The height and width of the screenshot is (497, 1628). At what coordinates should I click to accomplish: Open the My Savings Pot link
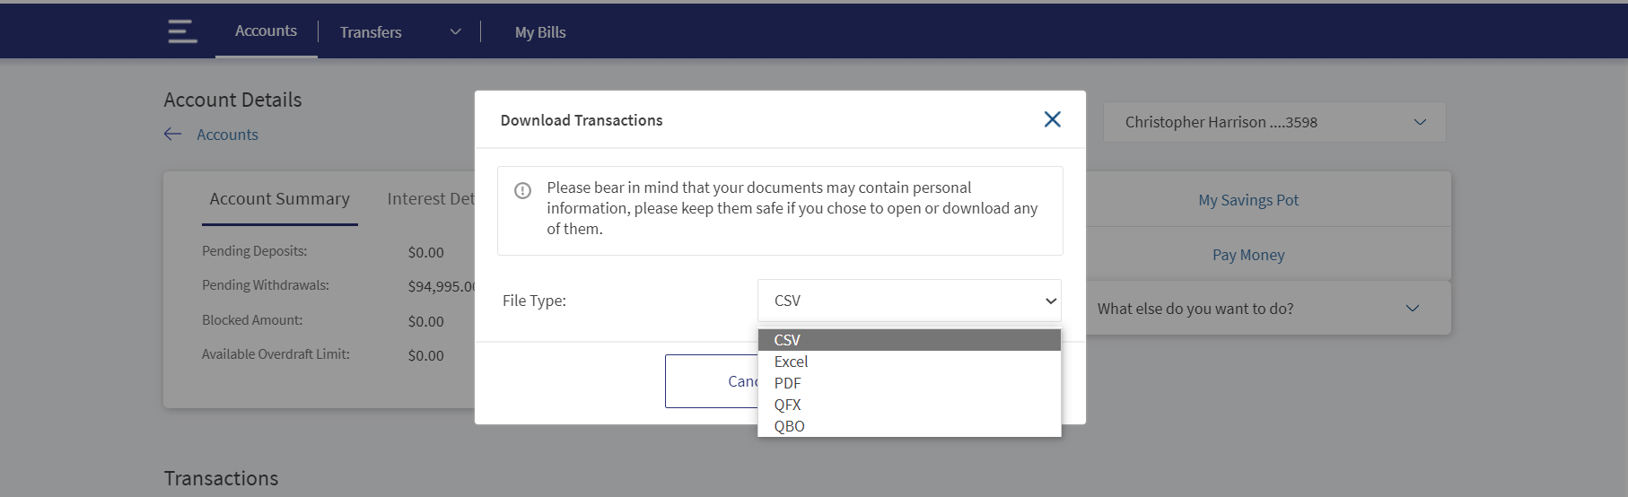[x=1248, y=200]
